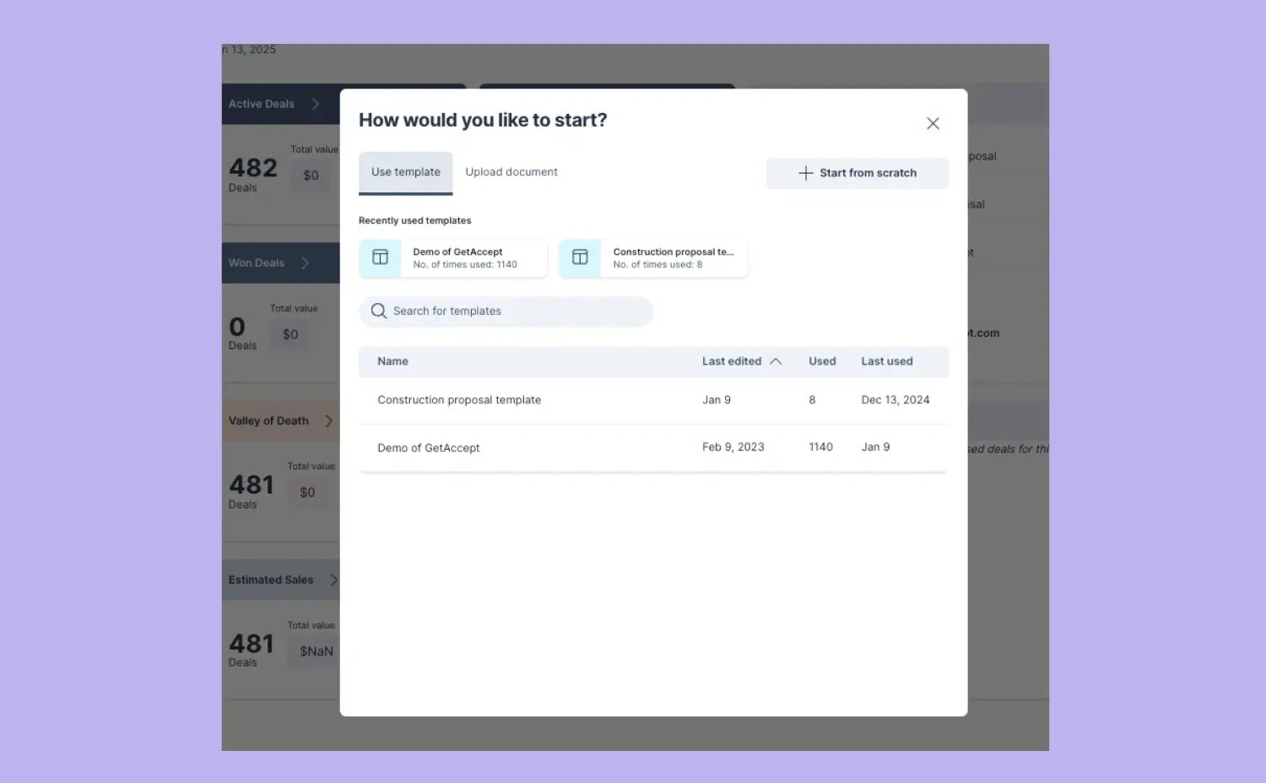Click the plus icon beside Start from scratch
Image resolution: width=1266 pixels, height=783 pixels.
tap(804, 173)
